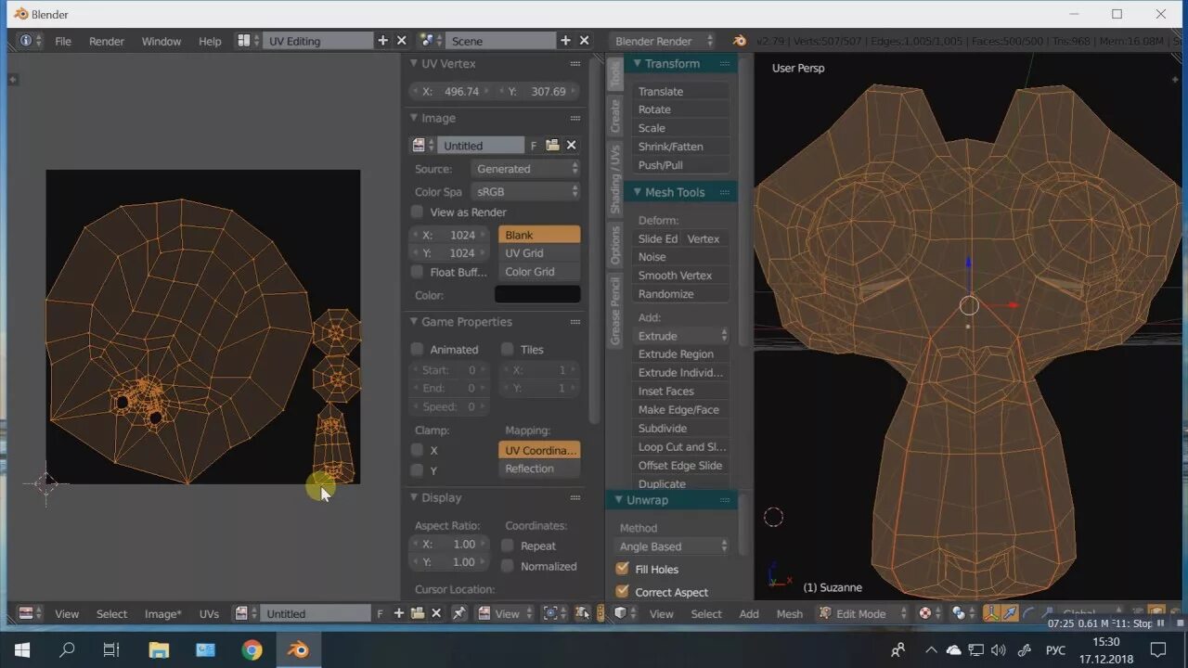Image resolution: width=1188 pixels, height=668 pixels.
Task: Toggle UV sync selection icon
Action: coord(583,613)
